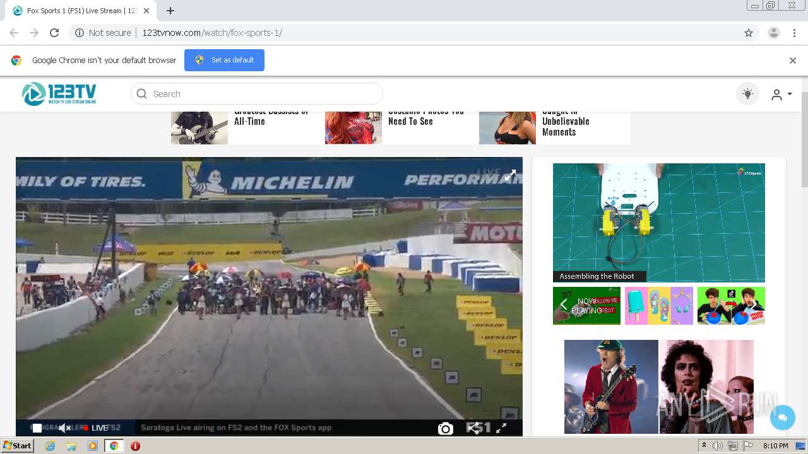The width and height of the screenshot is (808, 454).
Task: Open the Chrome three-dot menu
Action: point(795,33)
